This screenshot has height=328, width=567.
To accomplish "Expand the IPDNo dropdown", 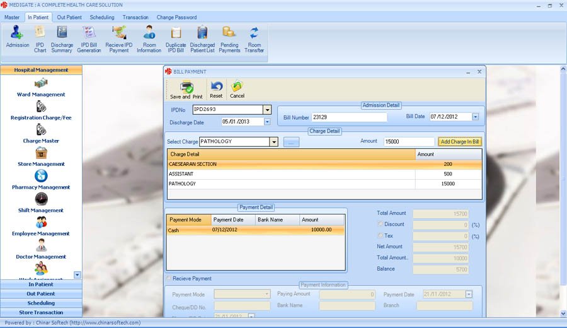I will tap(267, 110).
